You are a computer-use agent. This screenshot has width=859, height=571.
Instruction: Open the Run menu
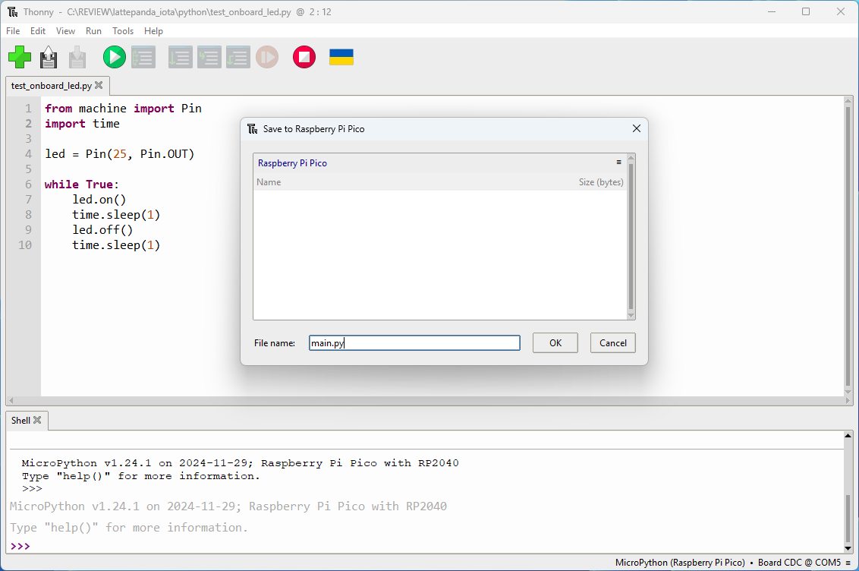click(93, 31)
